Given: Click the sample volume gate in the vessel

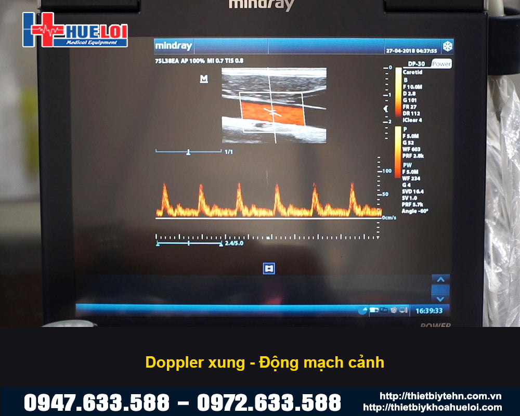Looking at the screenshot, I should point(271,112).
